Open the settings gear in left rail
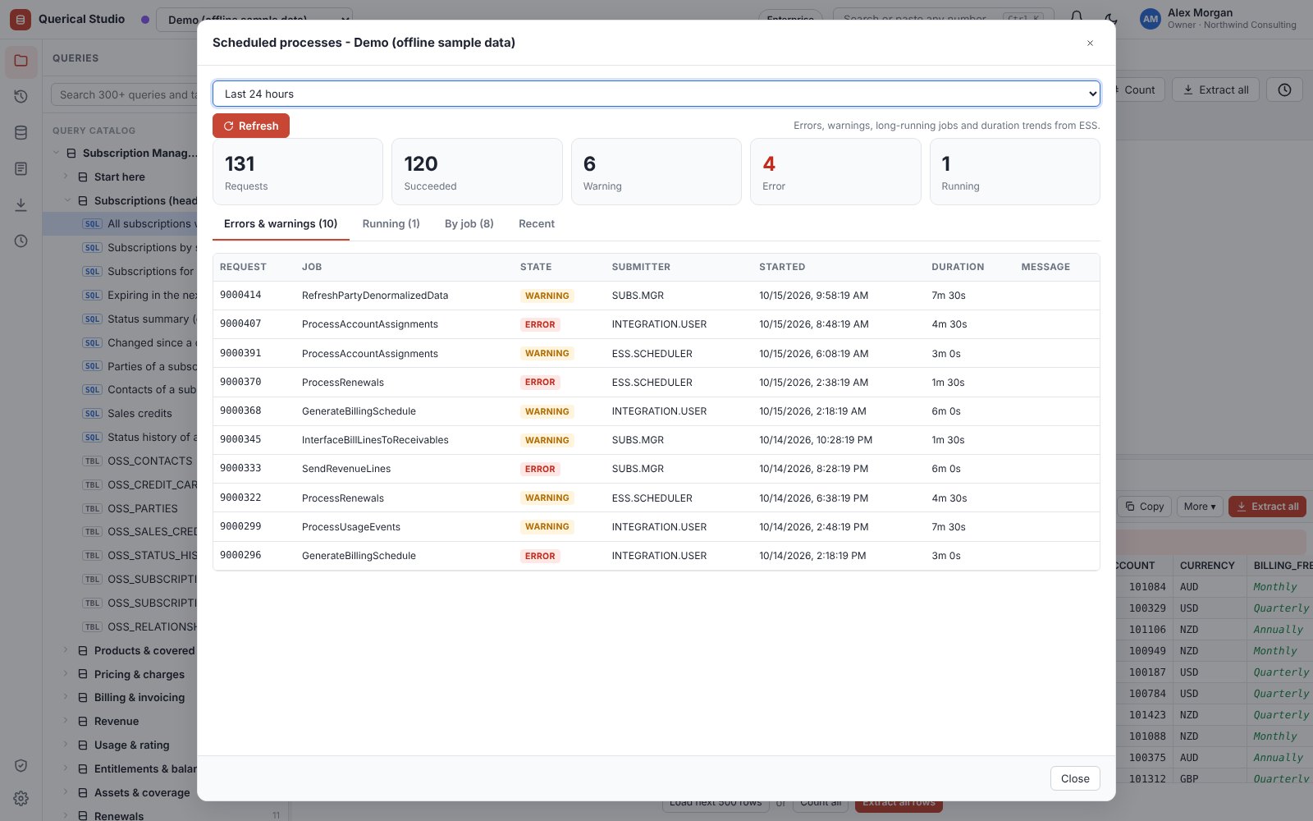 coord(21,799)
